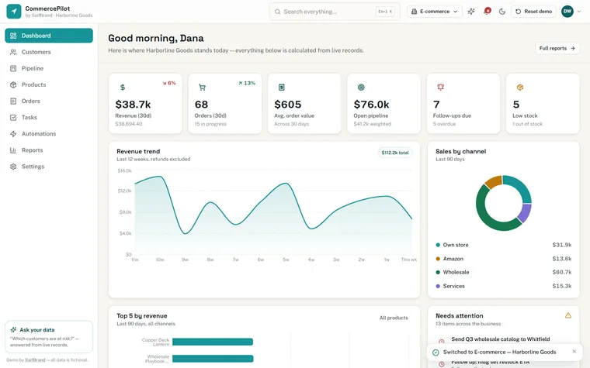This screenshot has width=590, height=368.
Task: Click the Revenue (30d) $38.7k value
Action: point(133,105)
